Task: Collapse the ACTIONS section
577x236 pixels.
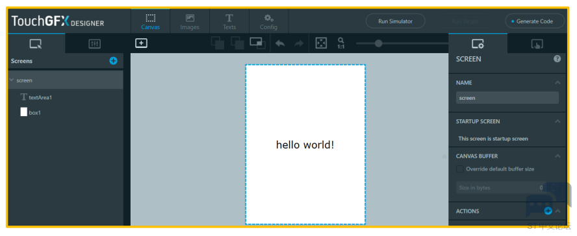Action: 558,211
